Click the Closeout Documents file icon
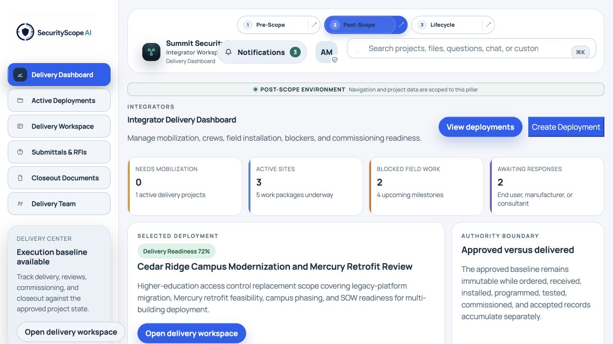The image size is (613, 344). coord(20,178)
